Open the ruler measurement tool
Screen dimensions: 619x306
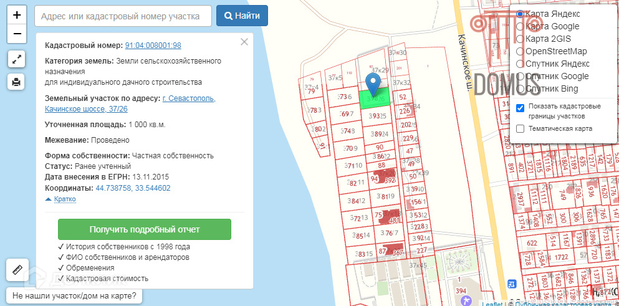17,270
